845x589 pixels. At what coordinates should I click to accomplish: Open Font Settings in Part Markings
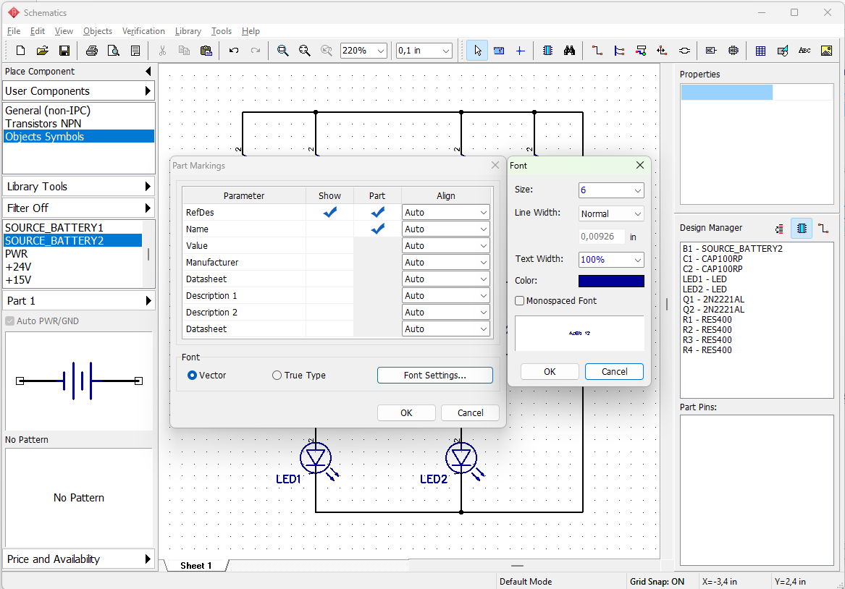[x=435, y=376]
